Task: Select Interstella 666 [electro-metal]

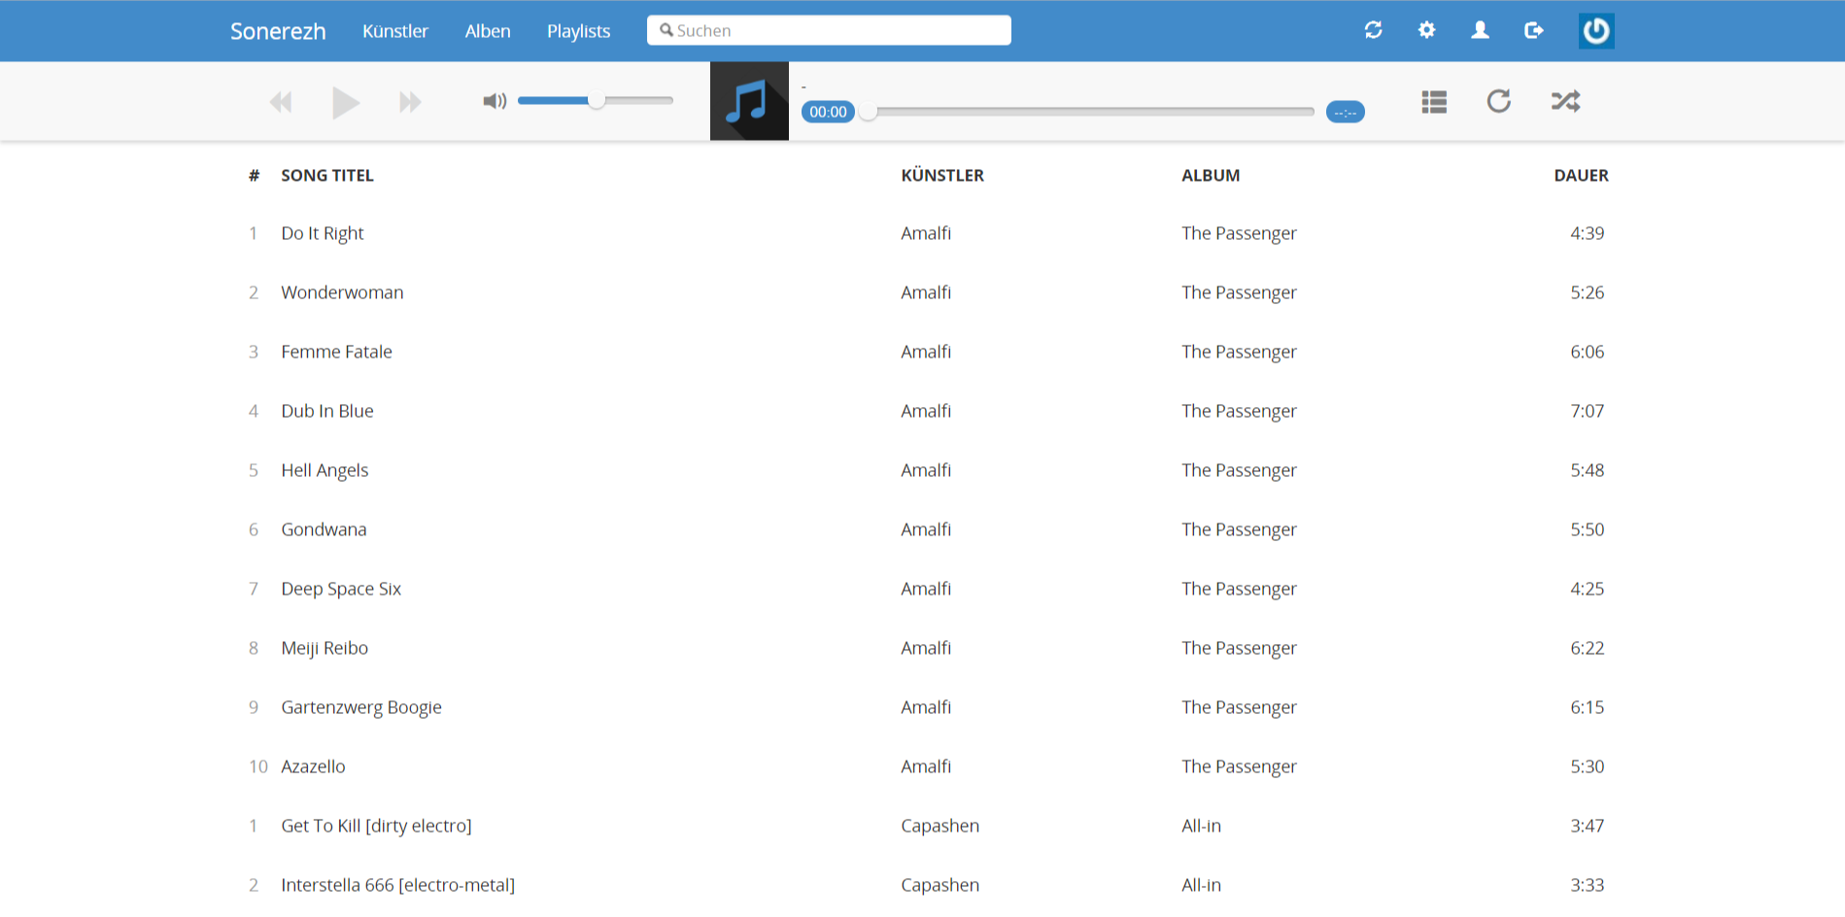Action: (397, 885)
